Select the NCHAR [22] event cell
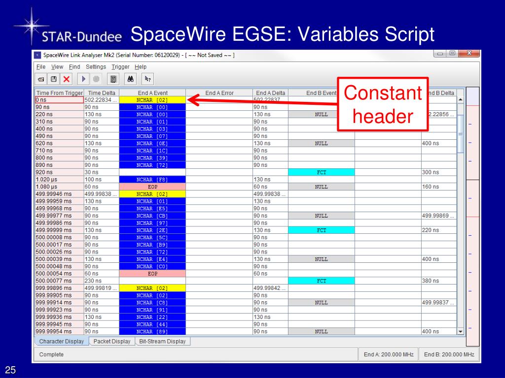Screen dimensions: 505x378 [x=152, y=317]
